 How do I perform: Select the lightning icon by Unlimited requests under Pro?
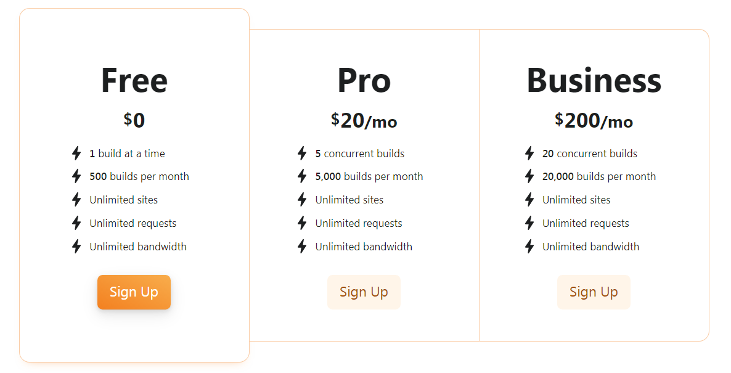coord(301,223)
